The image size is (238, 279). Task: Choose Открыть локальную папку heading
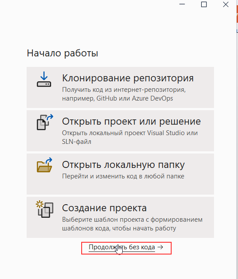tap(123, 165)
